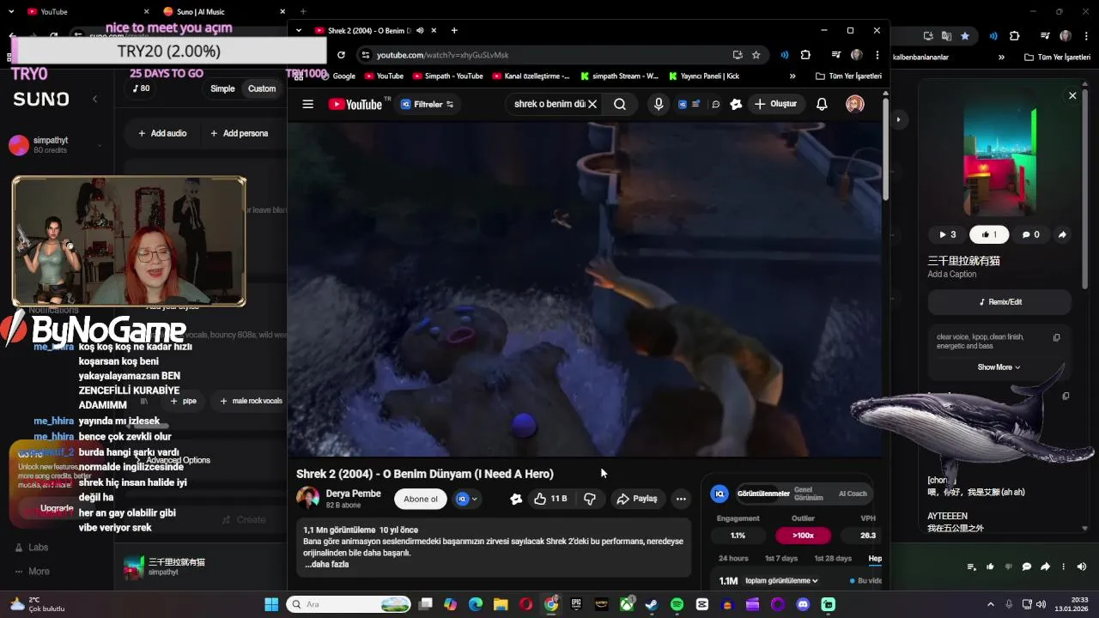
Task: Subscribe with the Abone ol button
Action: click(421, 499)
